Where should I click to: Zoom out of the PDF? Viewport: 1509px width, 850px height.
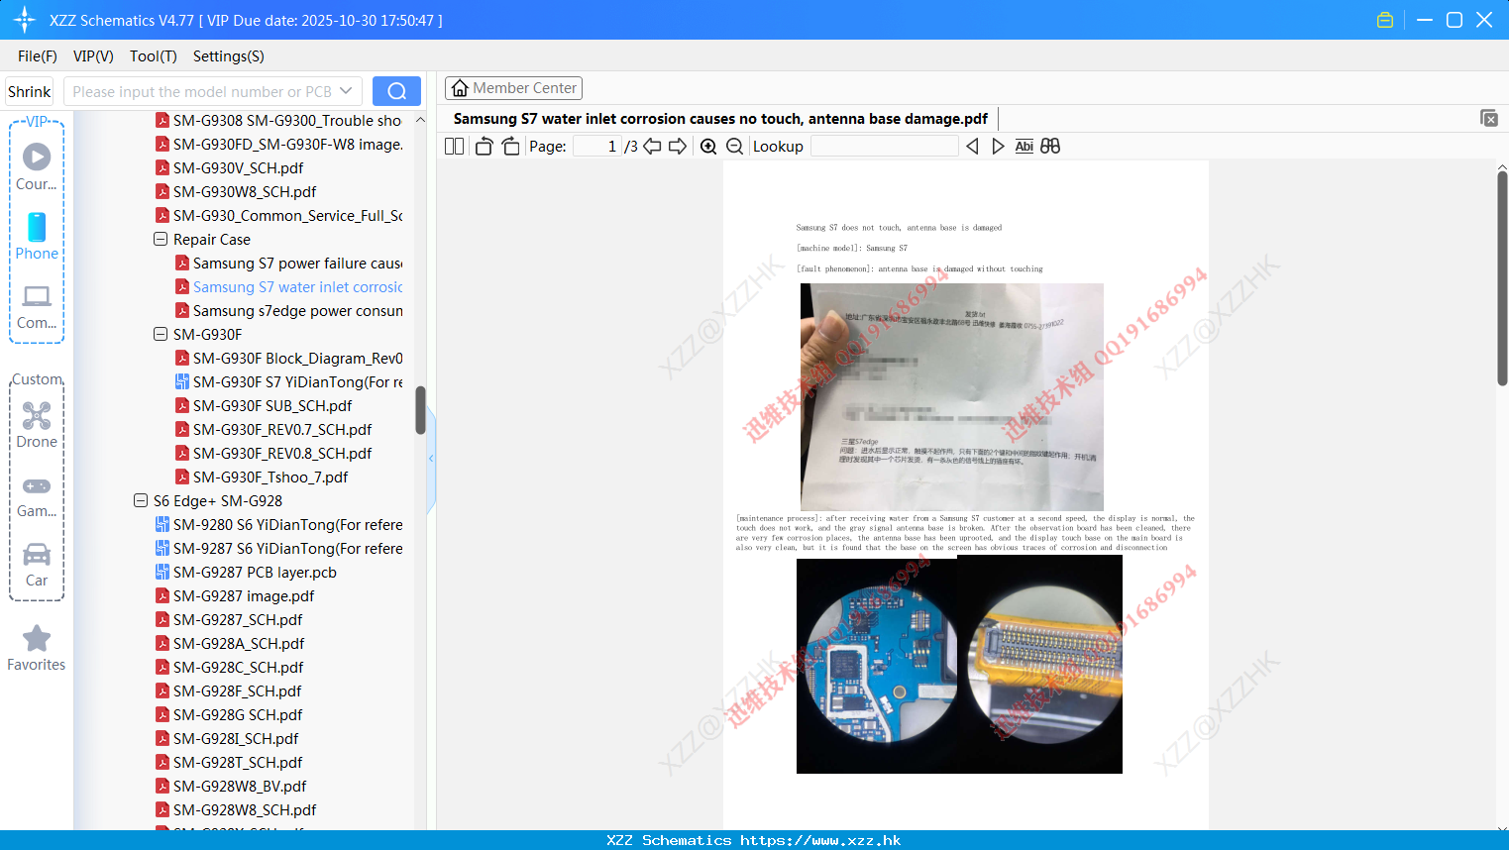[734, 146]
